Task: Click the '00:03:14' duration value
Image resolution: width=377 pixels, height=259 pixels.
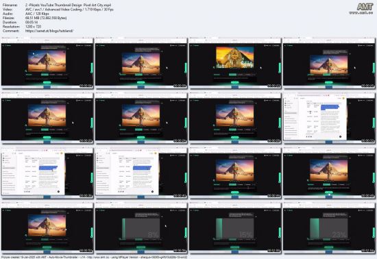Action: 32,22
